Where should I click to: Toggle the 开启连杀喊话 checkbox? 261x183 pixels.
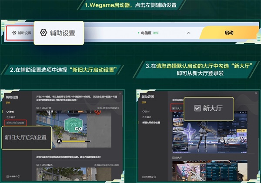[x=37, y=165]
